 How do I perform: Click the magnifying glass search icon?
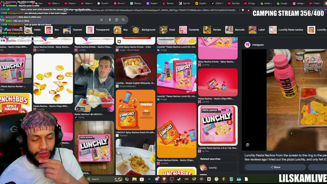pos(123,20)
